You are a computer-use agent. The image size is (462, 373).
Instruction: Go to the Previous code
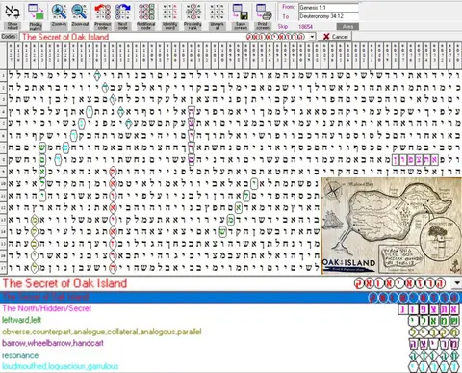coord(103,13)
